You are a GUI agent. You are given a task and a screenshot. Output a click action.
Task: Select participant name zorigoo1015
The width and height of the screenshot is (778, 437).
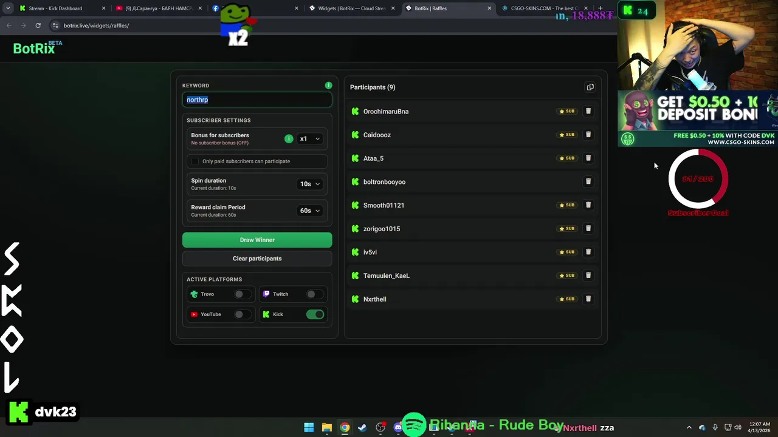click(382, 229)
